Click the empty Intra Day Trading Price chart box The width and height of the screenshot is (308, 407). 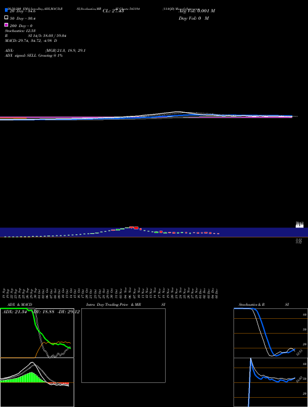pyautogui.click(x=123, y=345)
